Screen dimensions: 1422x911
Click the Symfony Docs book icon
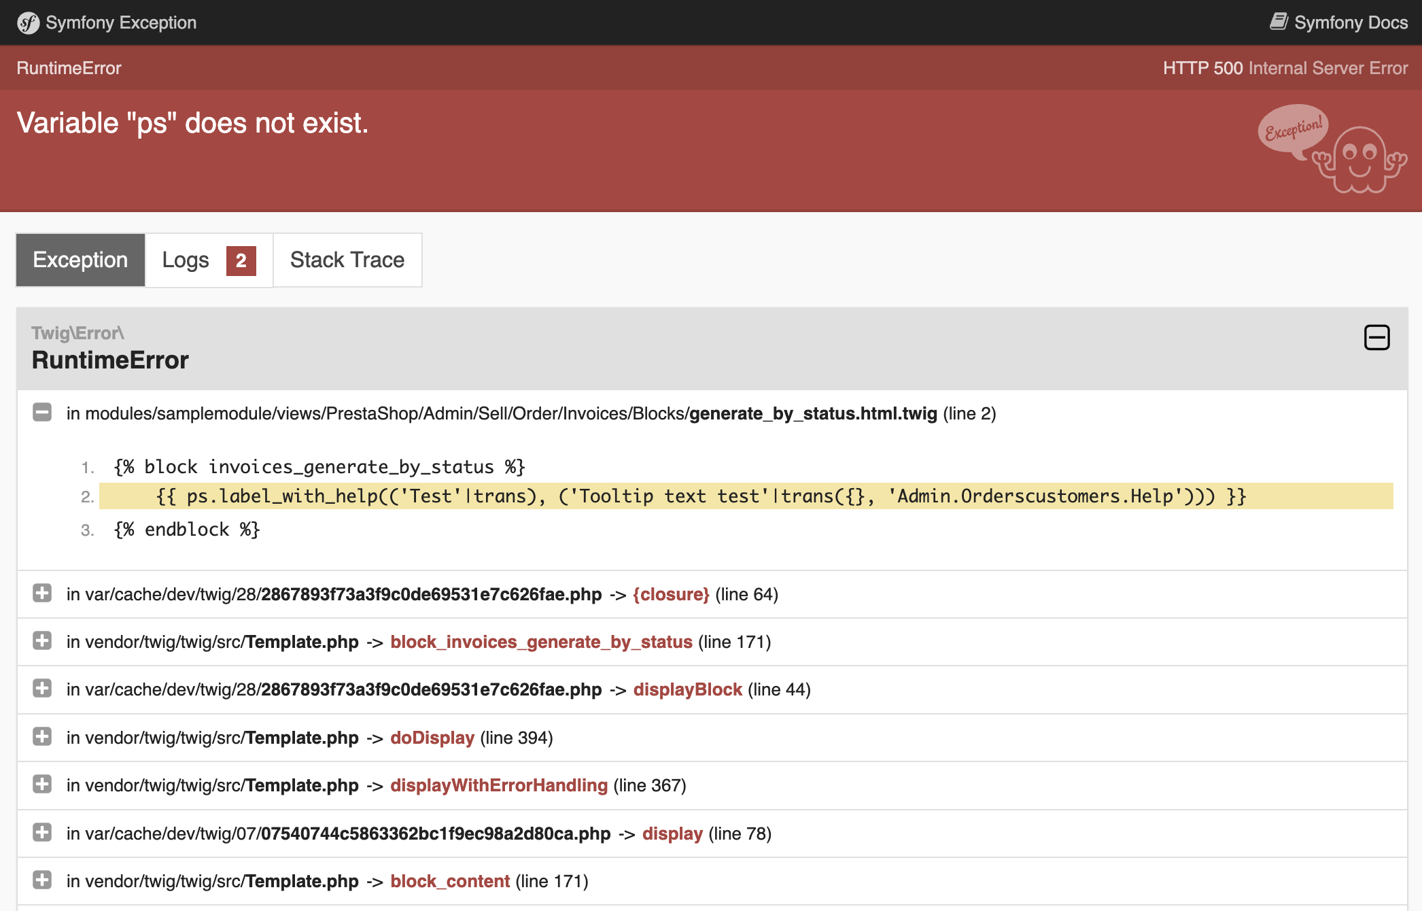(x=1279, y=22)
